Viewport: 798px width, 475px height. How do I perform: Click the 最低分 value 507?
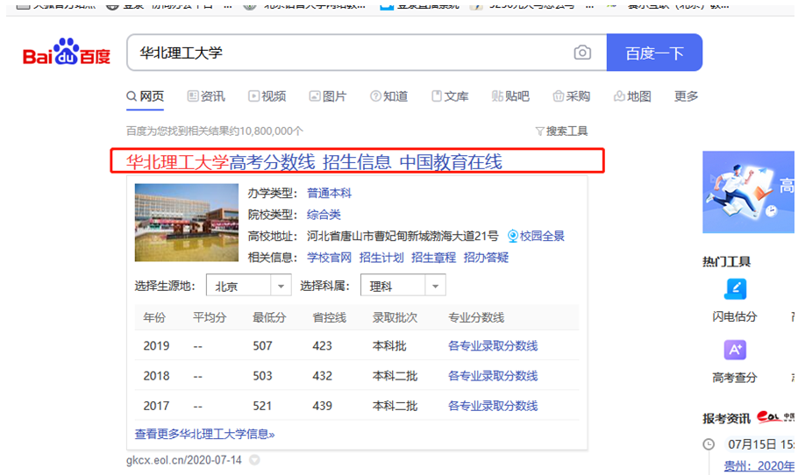262,346
